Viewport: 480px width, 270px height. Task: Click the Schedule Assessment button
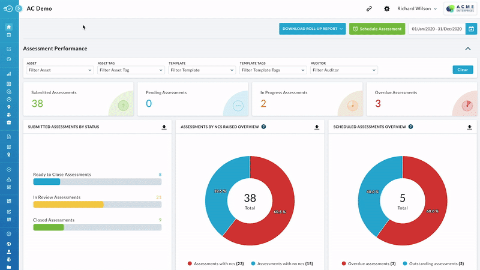[x=376, y=29]
